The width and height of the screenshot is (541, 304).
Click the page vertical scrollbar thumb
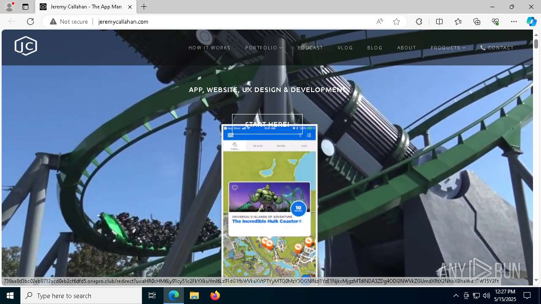coord(536,43)
